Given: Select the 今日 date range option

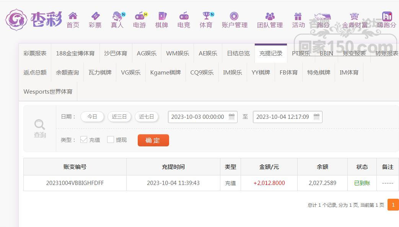Looking at the screenshot, I should (x=92, y=117).
